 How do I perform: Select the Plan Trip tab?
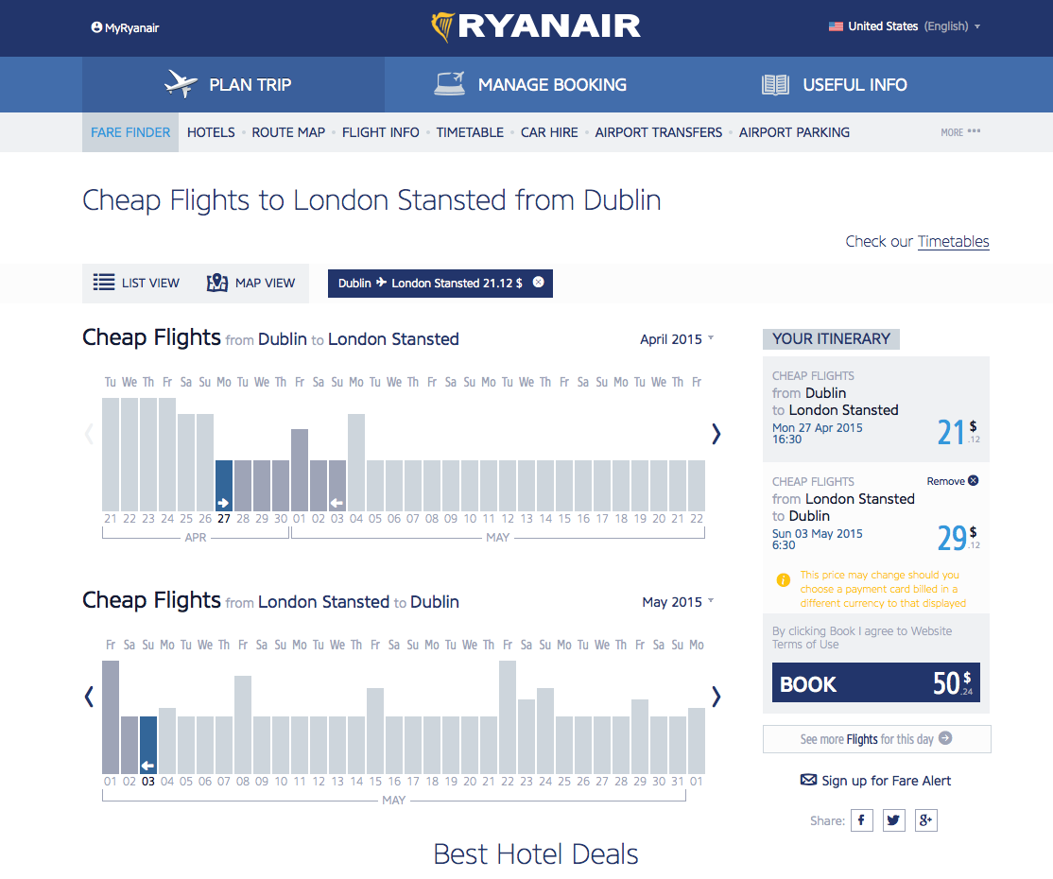tap(233, 85)
